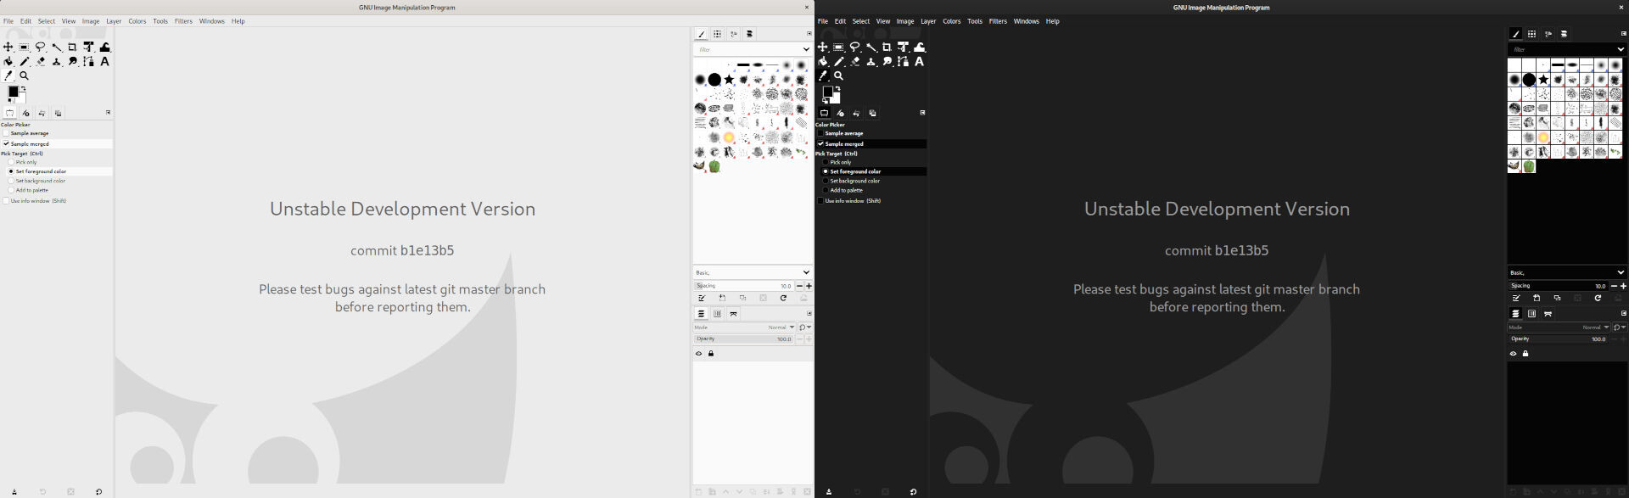Select the Crop tool in the dark window
Image resolution: width=1629 pixels, height=498 pixels.
tap(887, 48)
